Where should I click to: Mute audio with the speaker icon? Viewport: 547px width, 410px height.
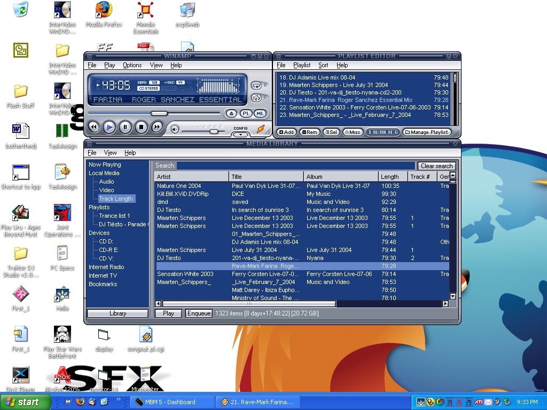click(x=175, y=130)
